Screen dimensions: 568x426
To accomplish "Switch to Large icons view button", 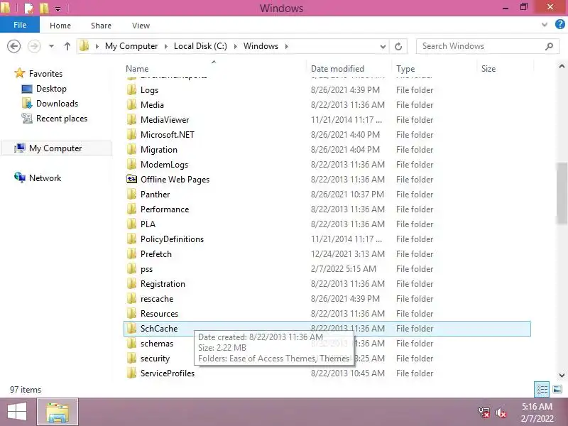I will point(557,389).
